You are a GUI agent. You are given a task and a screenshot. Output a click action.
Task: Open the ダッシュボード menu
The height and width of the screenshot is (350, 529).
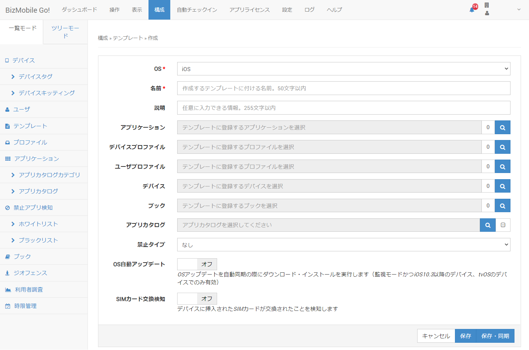tap(79, 10)
